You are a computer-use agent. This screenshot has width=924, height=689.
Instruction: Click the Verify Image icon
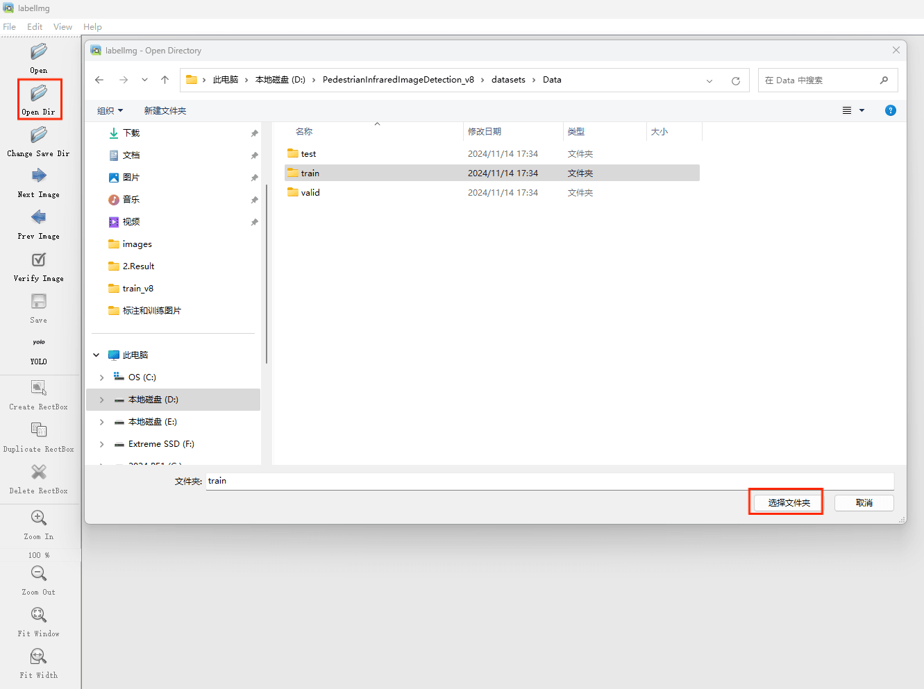tap(39, 260)
